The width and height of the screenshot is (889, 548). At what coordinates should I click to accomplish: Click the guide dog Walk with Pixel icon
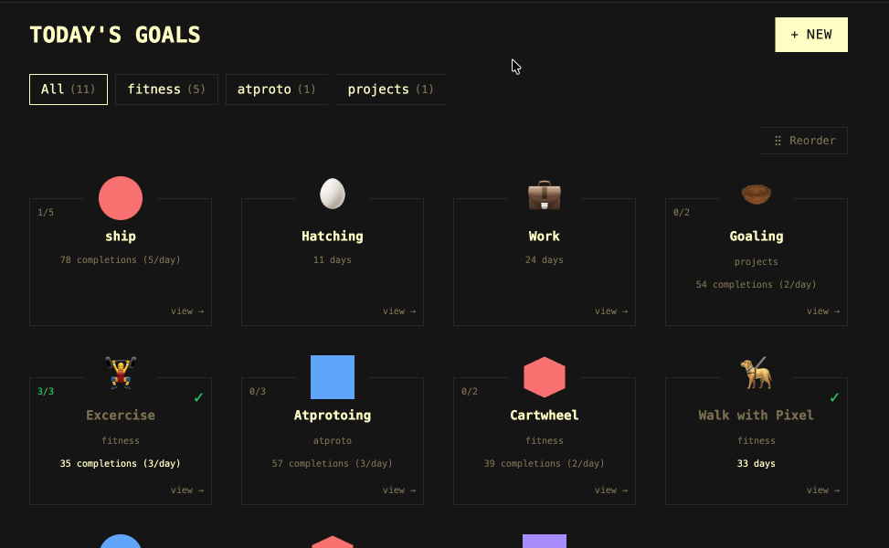tap(756, 374)
